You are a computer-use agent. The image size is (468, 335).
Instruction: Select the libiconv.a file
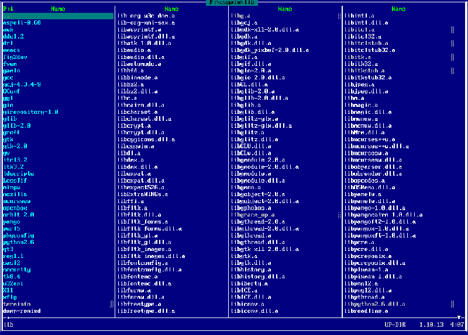[x=248, y=304]
